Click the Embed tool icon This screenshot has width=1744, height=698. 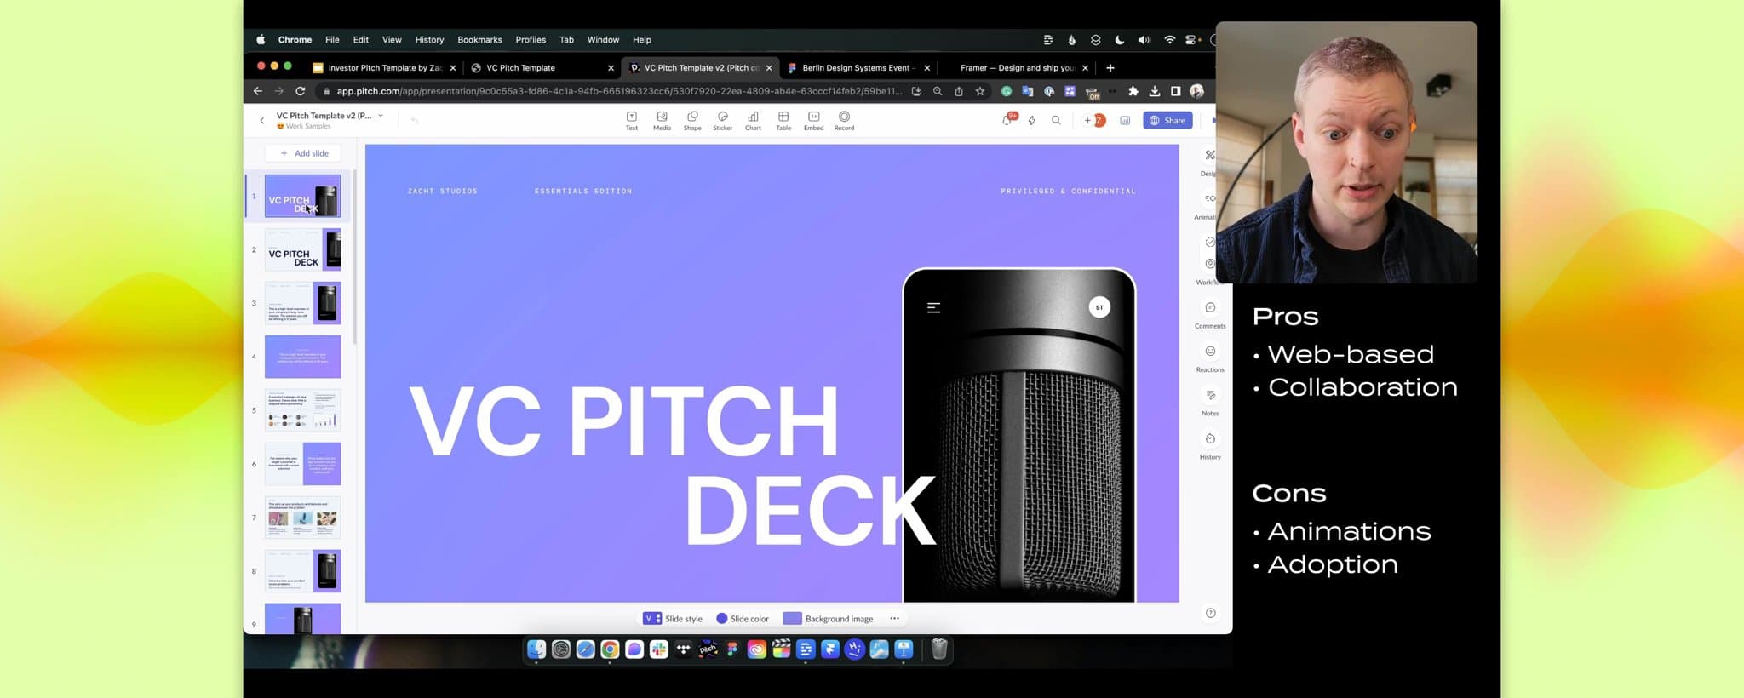[813, 120]
